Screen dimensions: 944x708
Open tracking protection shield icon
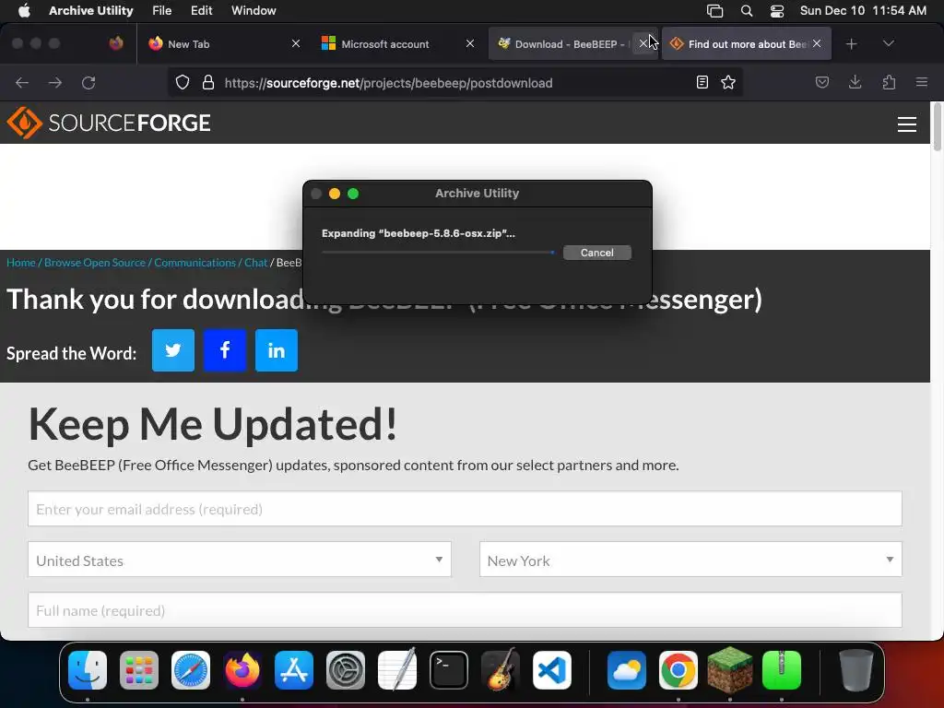coord(183,82)
